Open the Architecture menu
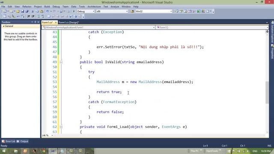The height and width of the screenshot is (154, 274). pos(94,6)
